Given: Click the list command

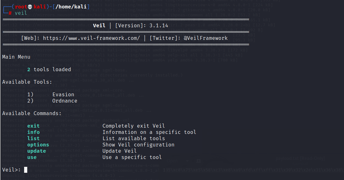Looking at the screenshot, I should pos(33,138).
